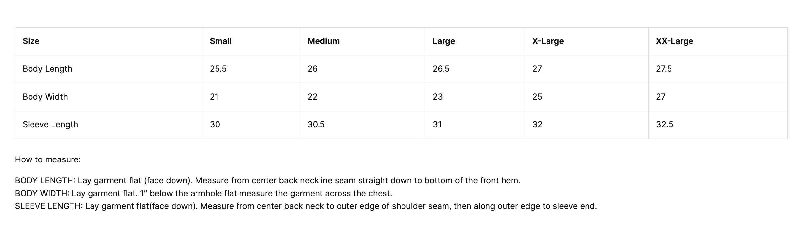Select Sleeve Length value 30.5 for Medium
This screenshot has height=243, width=805.
pos(316,125)
